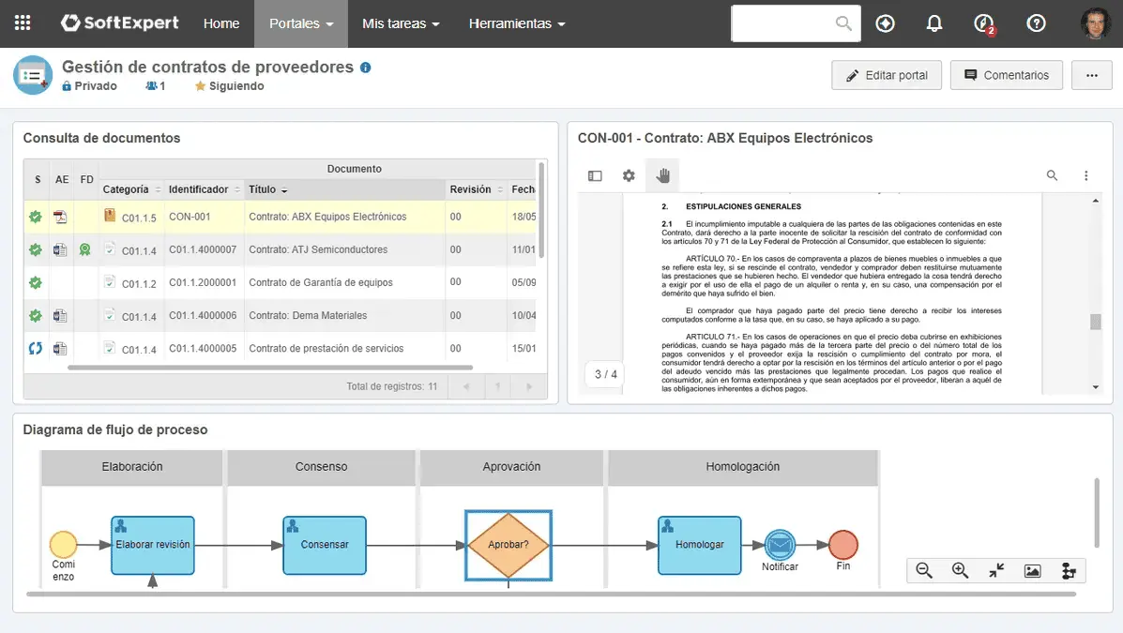Click the electronic file icon for Dema Materiales
Viewport: 1123px width, 633px height.
[x=60, y=315]
